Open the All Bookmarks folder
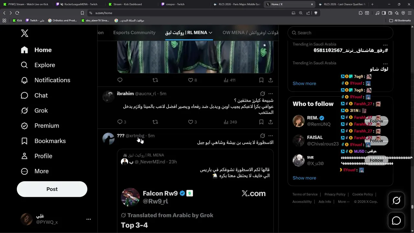The height and width of the screenshot is (233, 414). click(x=400, y=20)
